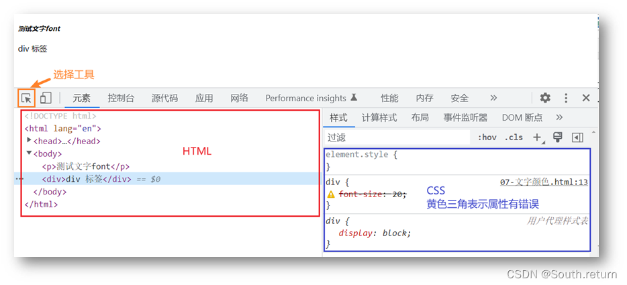Image resolution: width=627 pixels, height=285 pixels.
Task: Open the 事件监听器 sidebar tab
Action: (x=465, y=118)
